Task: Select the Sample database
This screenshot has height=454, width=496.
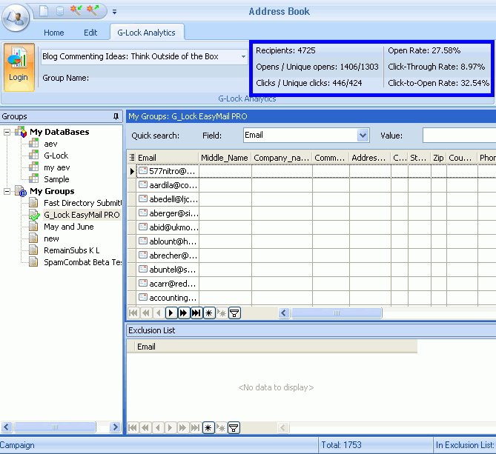Action: 56,179
